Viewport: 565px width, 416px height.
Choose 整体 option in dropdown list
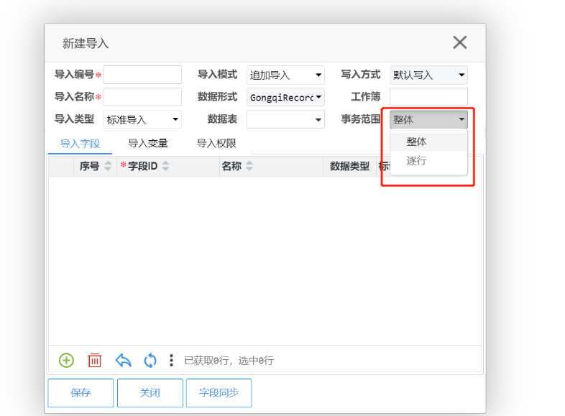(x=417, y=142)
